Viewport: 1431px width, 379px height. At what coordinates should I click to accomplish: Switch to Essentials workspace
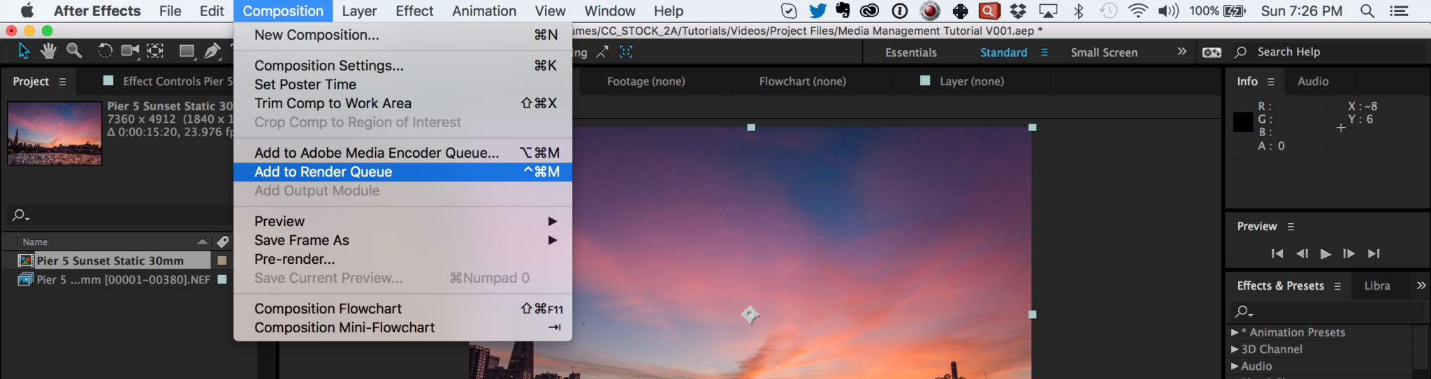coord(910,52)
